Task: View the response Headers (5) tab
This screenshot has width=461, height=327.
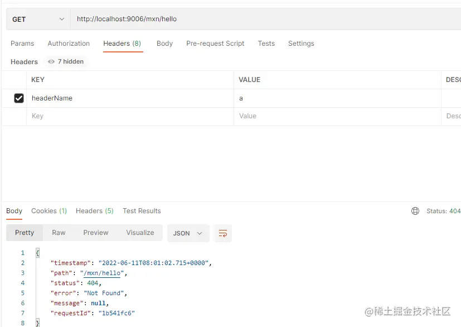Action: [x=94, y=211]
